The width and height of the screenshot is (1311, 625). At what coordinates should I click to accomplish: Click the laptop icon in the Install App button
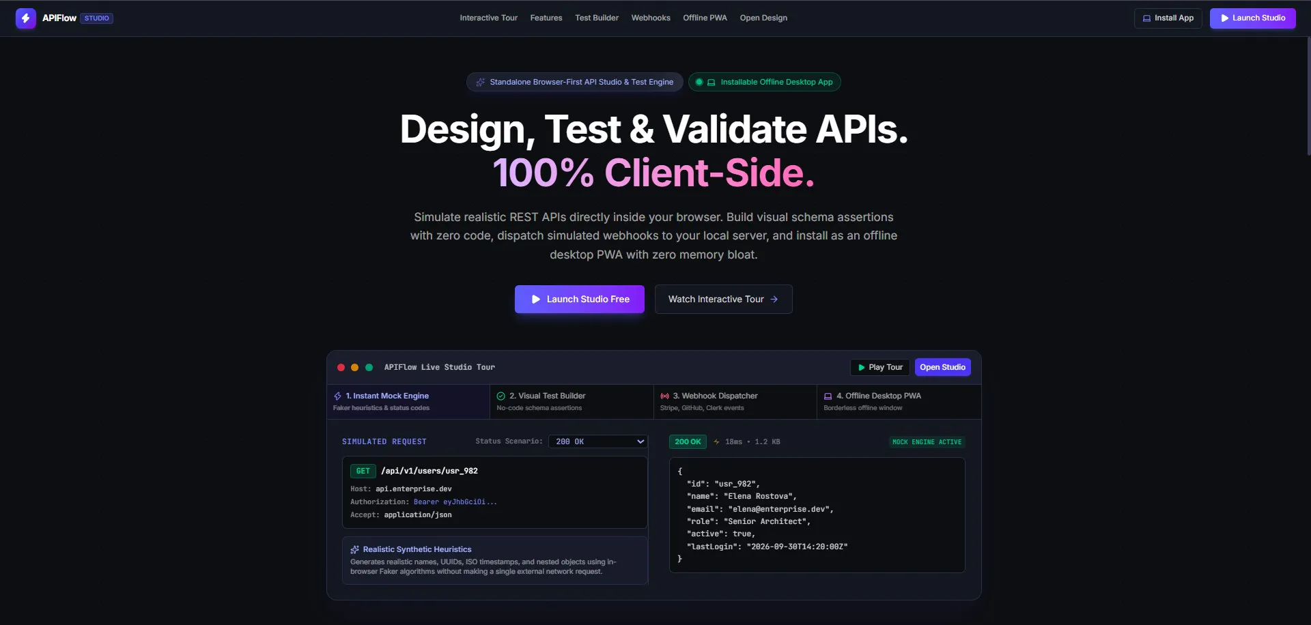tap(1146, 18)
